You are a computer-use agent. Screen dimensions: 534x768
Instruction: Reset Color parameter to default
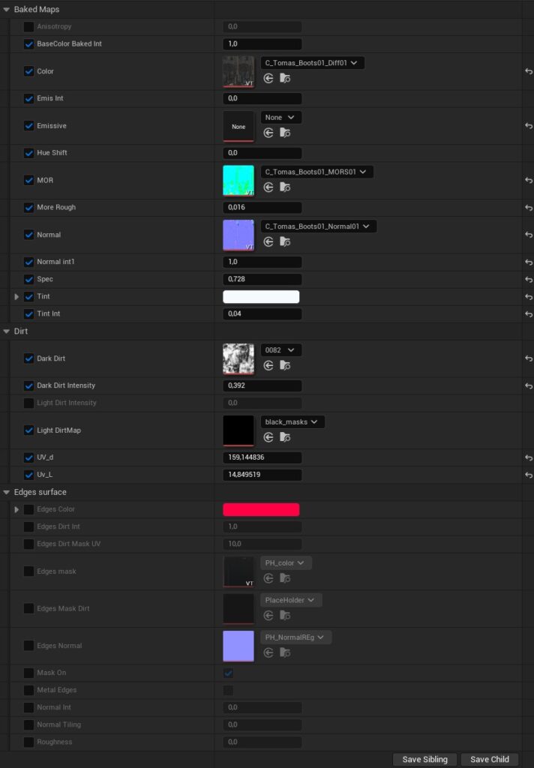[529, 71]
